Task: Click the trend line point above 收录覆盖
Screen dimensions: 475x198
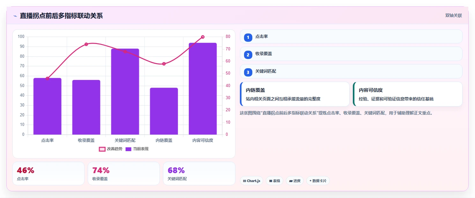Action: pos(86,44)
